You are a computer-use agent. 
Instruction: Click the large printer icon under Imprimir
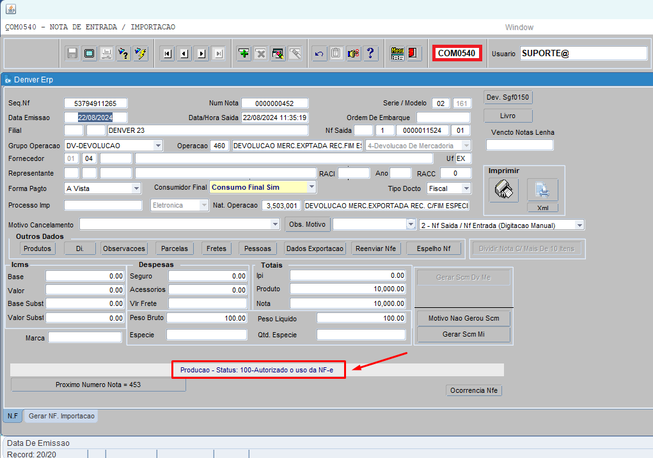point(503,190)
